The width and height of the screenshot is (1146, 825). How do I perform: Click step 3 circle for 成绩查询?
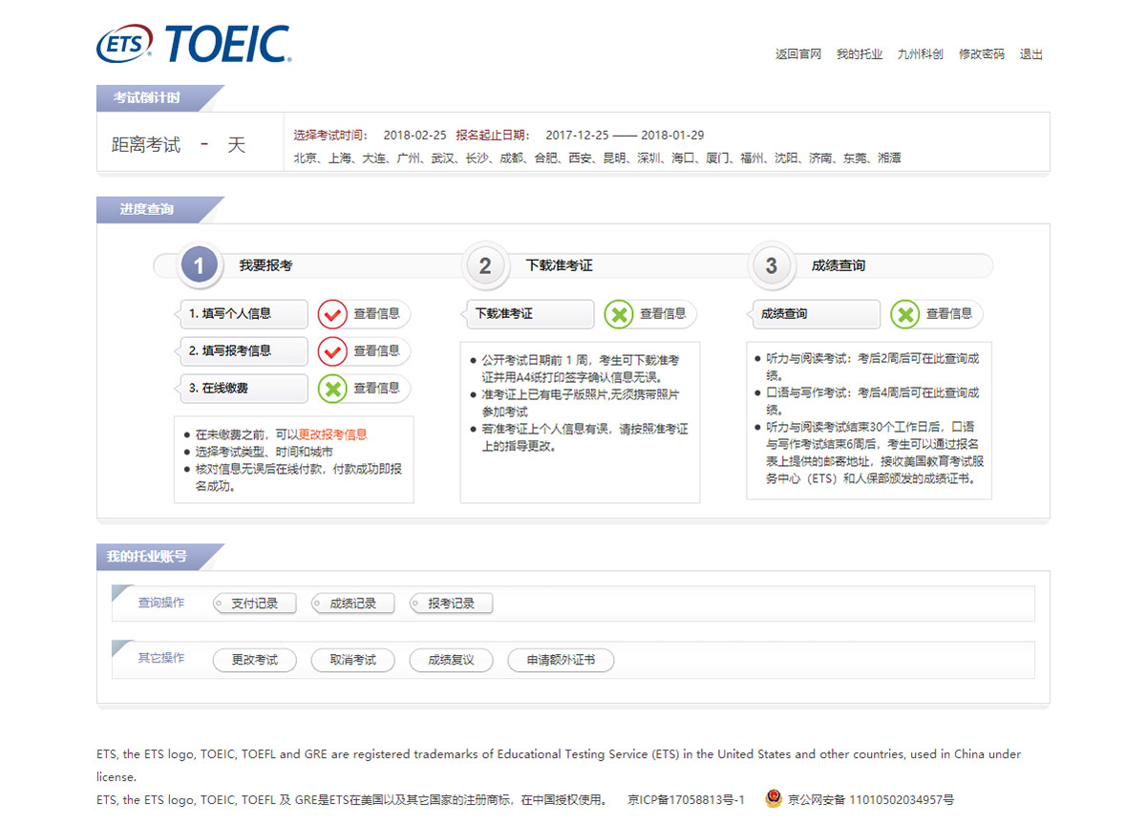(772, 265)
